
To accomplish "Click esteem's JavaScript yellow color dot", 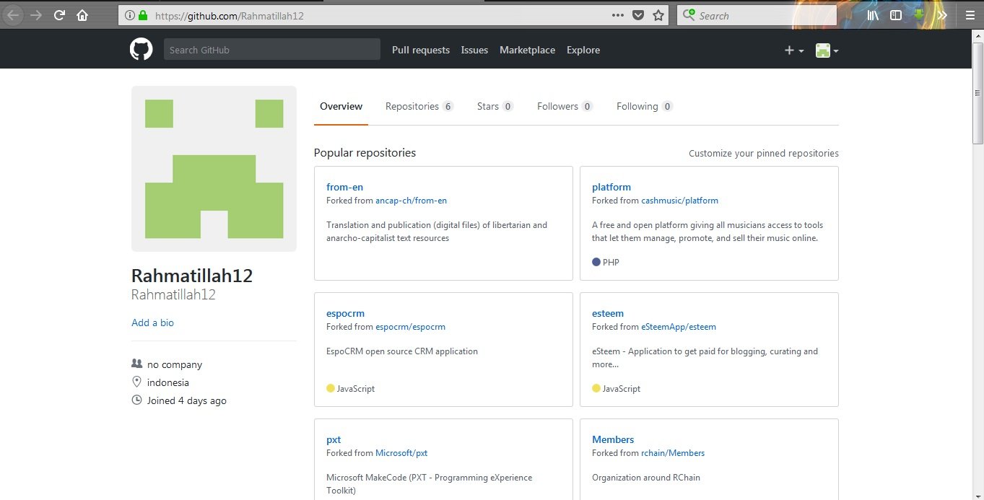I will 596,388.
